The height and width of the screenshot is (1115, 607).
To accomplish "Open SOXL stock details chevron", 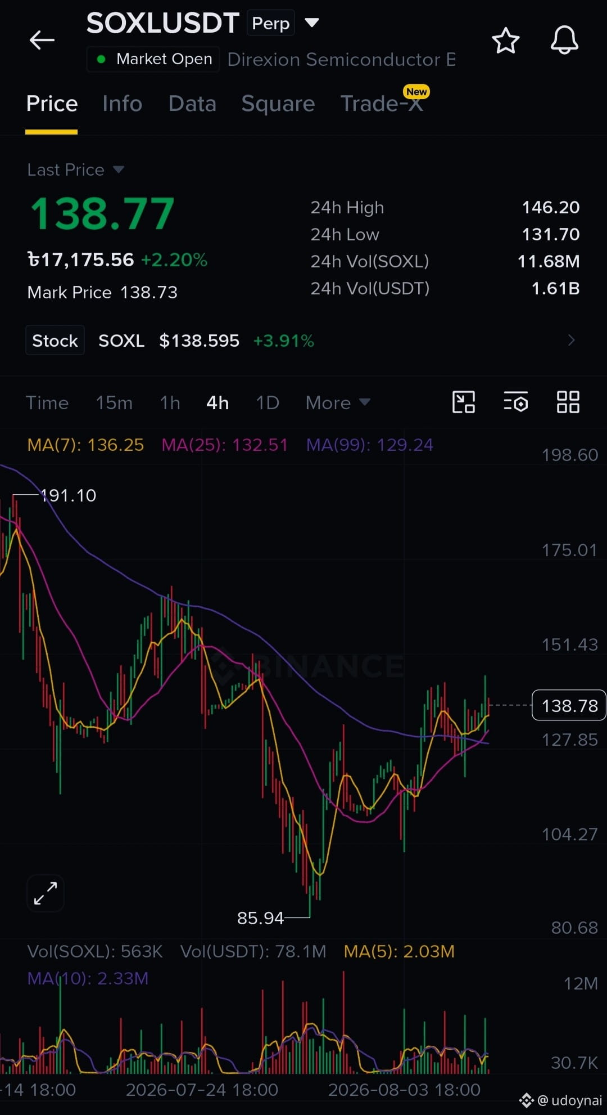I will tap(572, 340).
